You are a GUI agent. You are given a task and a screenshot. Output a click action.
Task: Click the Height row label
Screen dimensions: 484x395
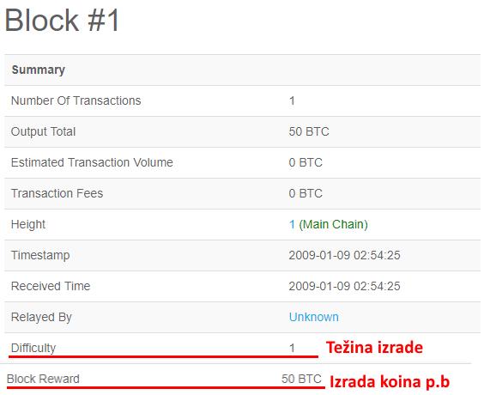coord(28,224)
